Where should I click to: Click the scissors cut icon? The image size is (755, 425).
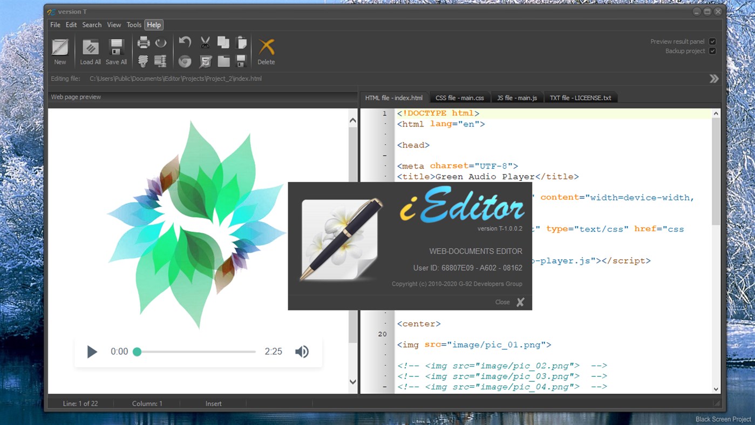[205, 43]
